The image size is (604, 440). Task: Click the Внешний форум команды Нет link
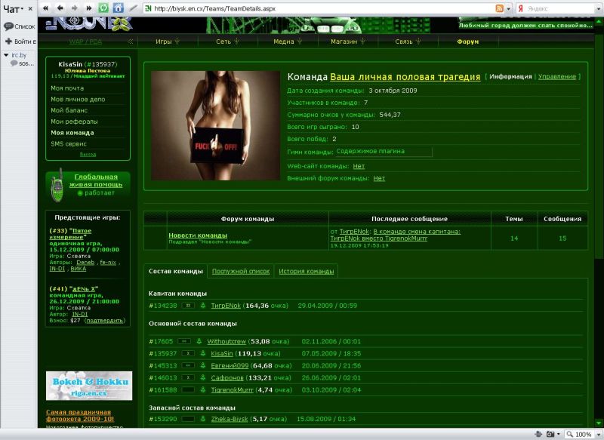point(379,178)
